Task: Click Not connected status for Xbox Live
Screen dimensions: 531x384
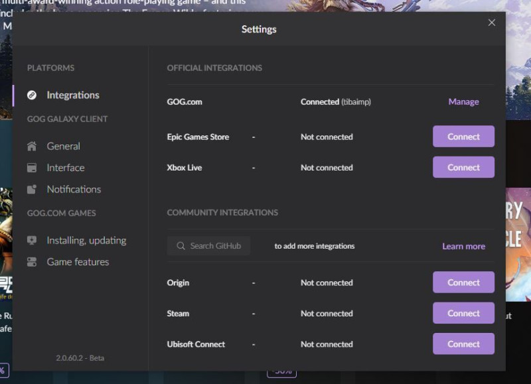Action: pyautogui.click(x=327, y=168)
